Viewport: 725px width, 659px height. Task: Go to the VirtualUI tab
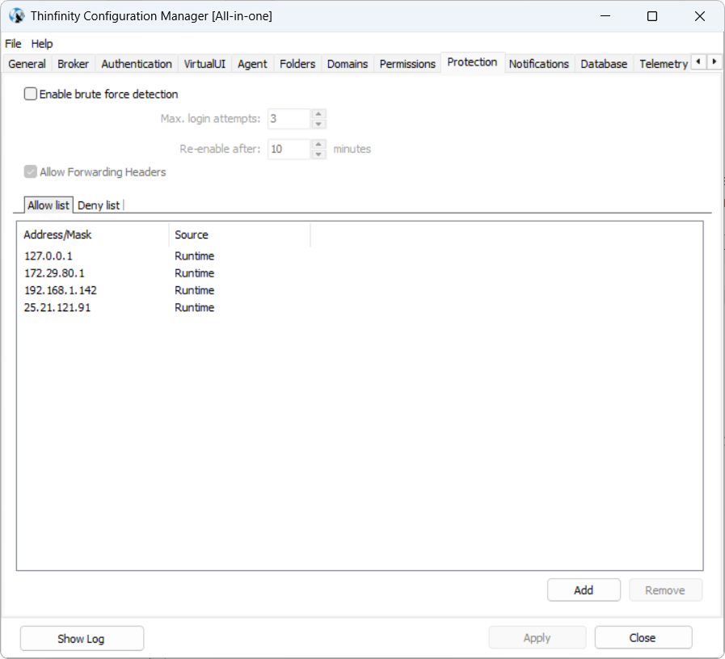pyautogui.click(x=204, y=64)
